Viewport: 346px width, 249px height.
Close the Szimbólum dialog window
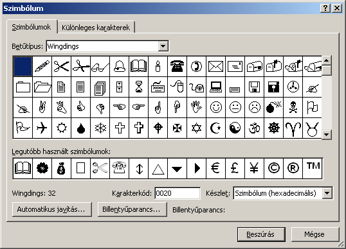pyautogui.click(x=337, y=8)
